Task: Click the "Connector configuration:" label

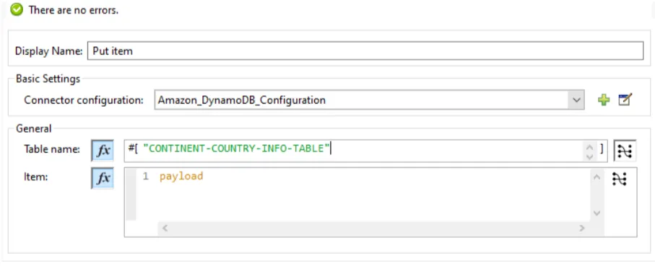Action: 84,100
